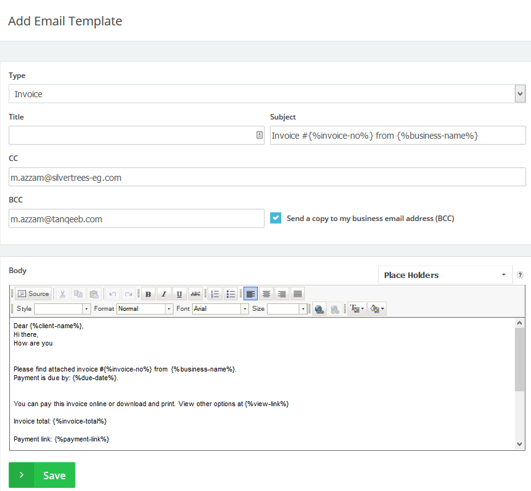The width and height of the screenshot is (531, 491).
Task: Switch the editor to Source view
Action: pyautogui.click(x=33, y=293)
